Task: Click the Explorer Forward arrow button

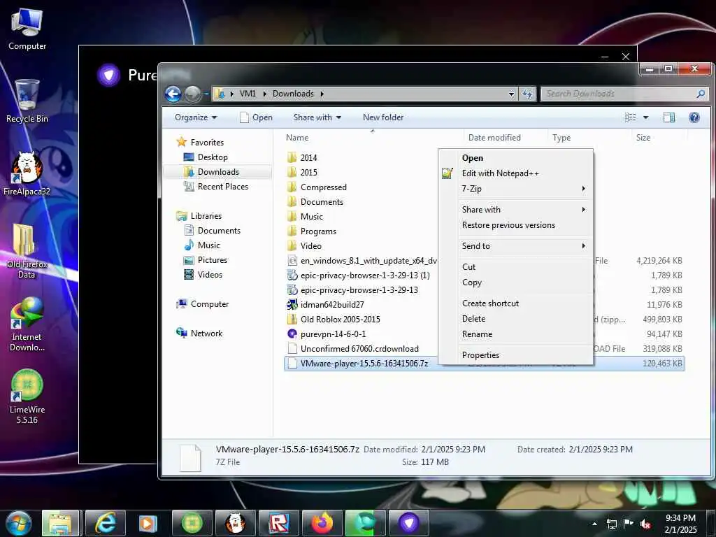Action: click(192, 94)
